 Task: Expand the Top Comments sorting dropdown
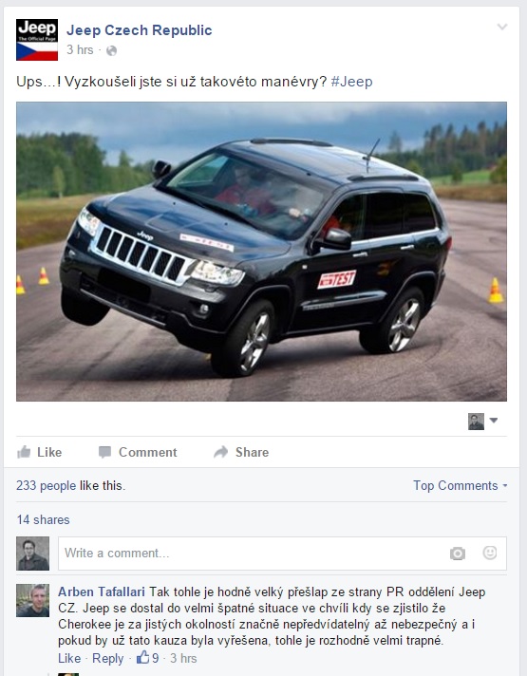pyautogui.click(x=461, y=485)
